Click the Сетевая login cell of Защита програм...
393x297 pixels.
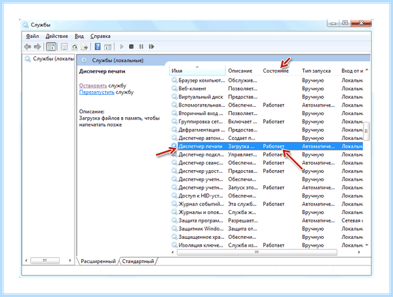(x=352, y=220)
